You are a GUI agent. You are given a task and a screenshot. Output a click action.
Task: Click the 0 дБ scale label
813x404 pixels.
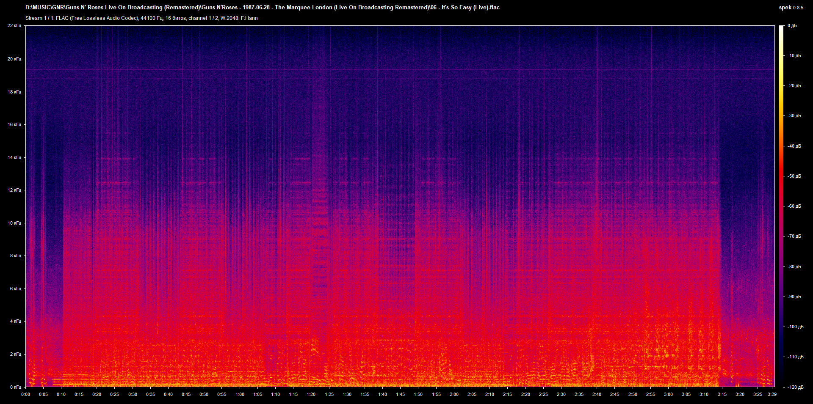click(x=792, y=26)
